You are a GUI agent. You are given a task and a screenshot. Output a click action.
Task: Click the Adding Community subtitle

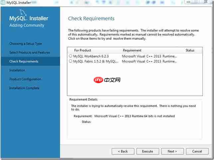[x=27, y=25]
